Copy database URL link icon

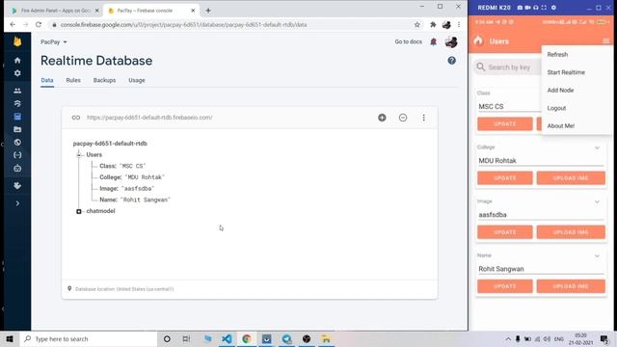76,118
